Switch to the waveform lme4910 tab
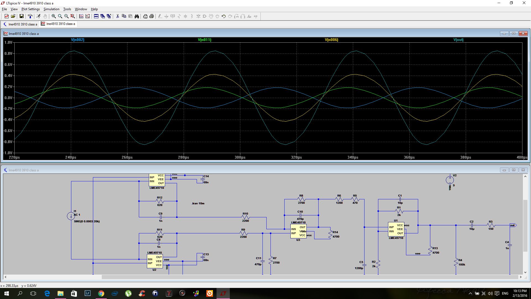Image resolution: width=531 pixels, height=299 pixels. tap(58, 24)
